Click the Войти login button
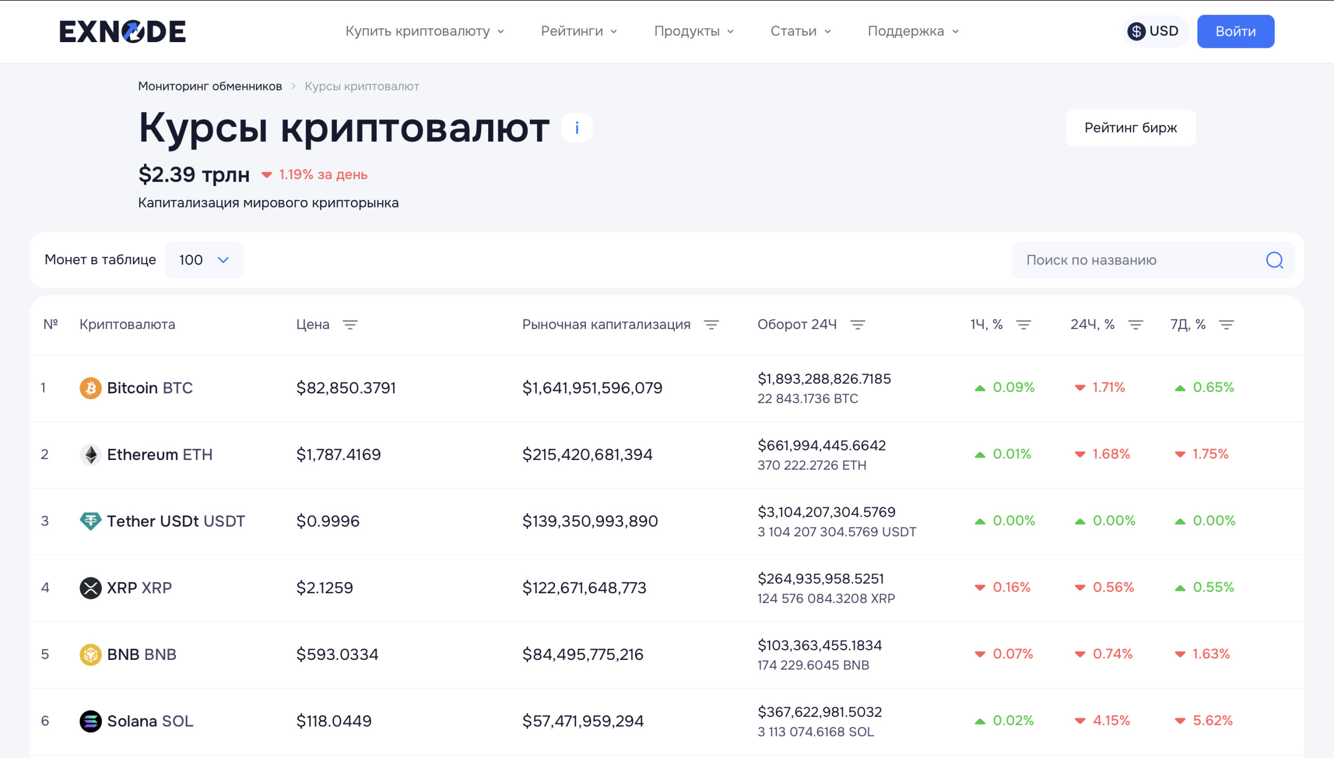The width and height of the screenshot is (1334, 758). tap(1235, 31)
